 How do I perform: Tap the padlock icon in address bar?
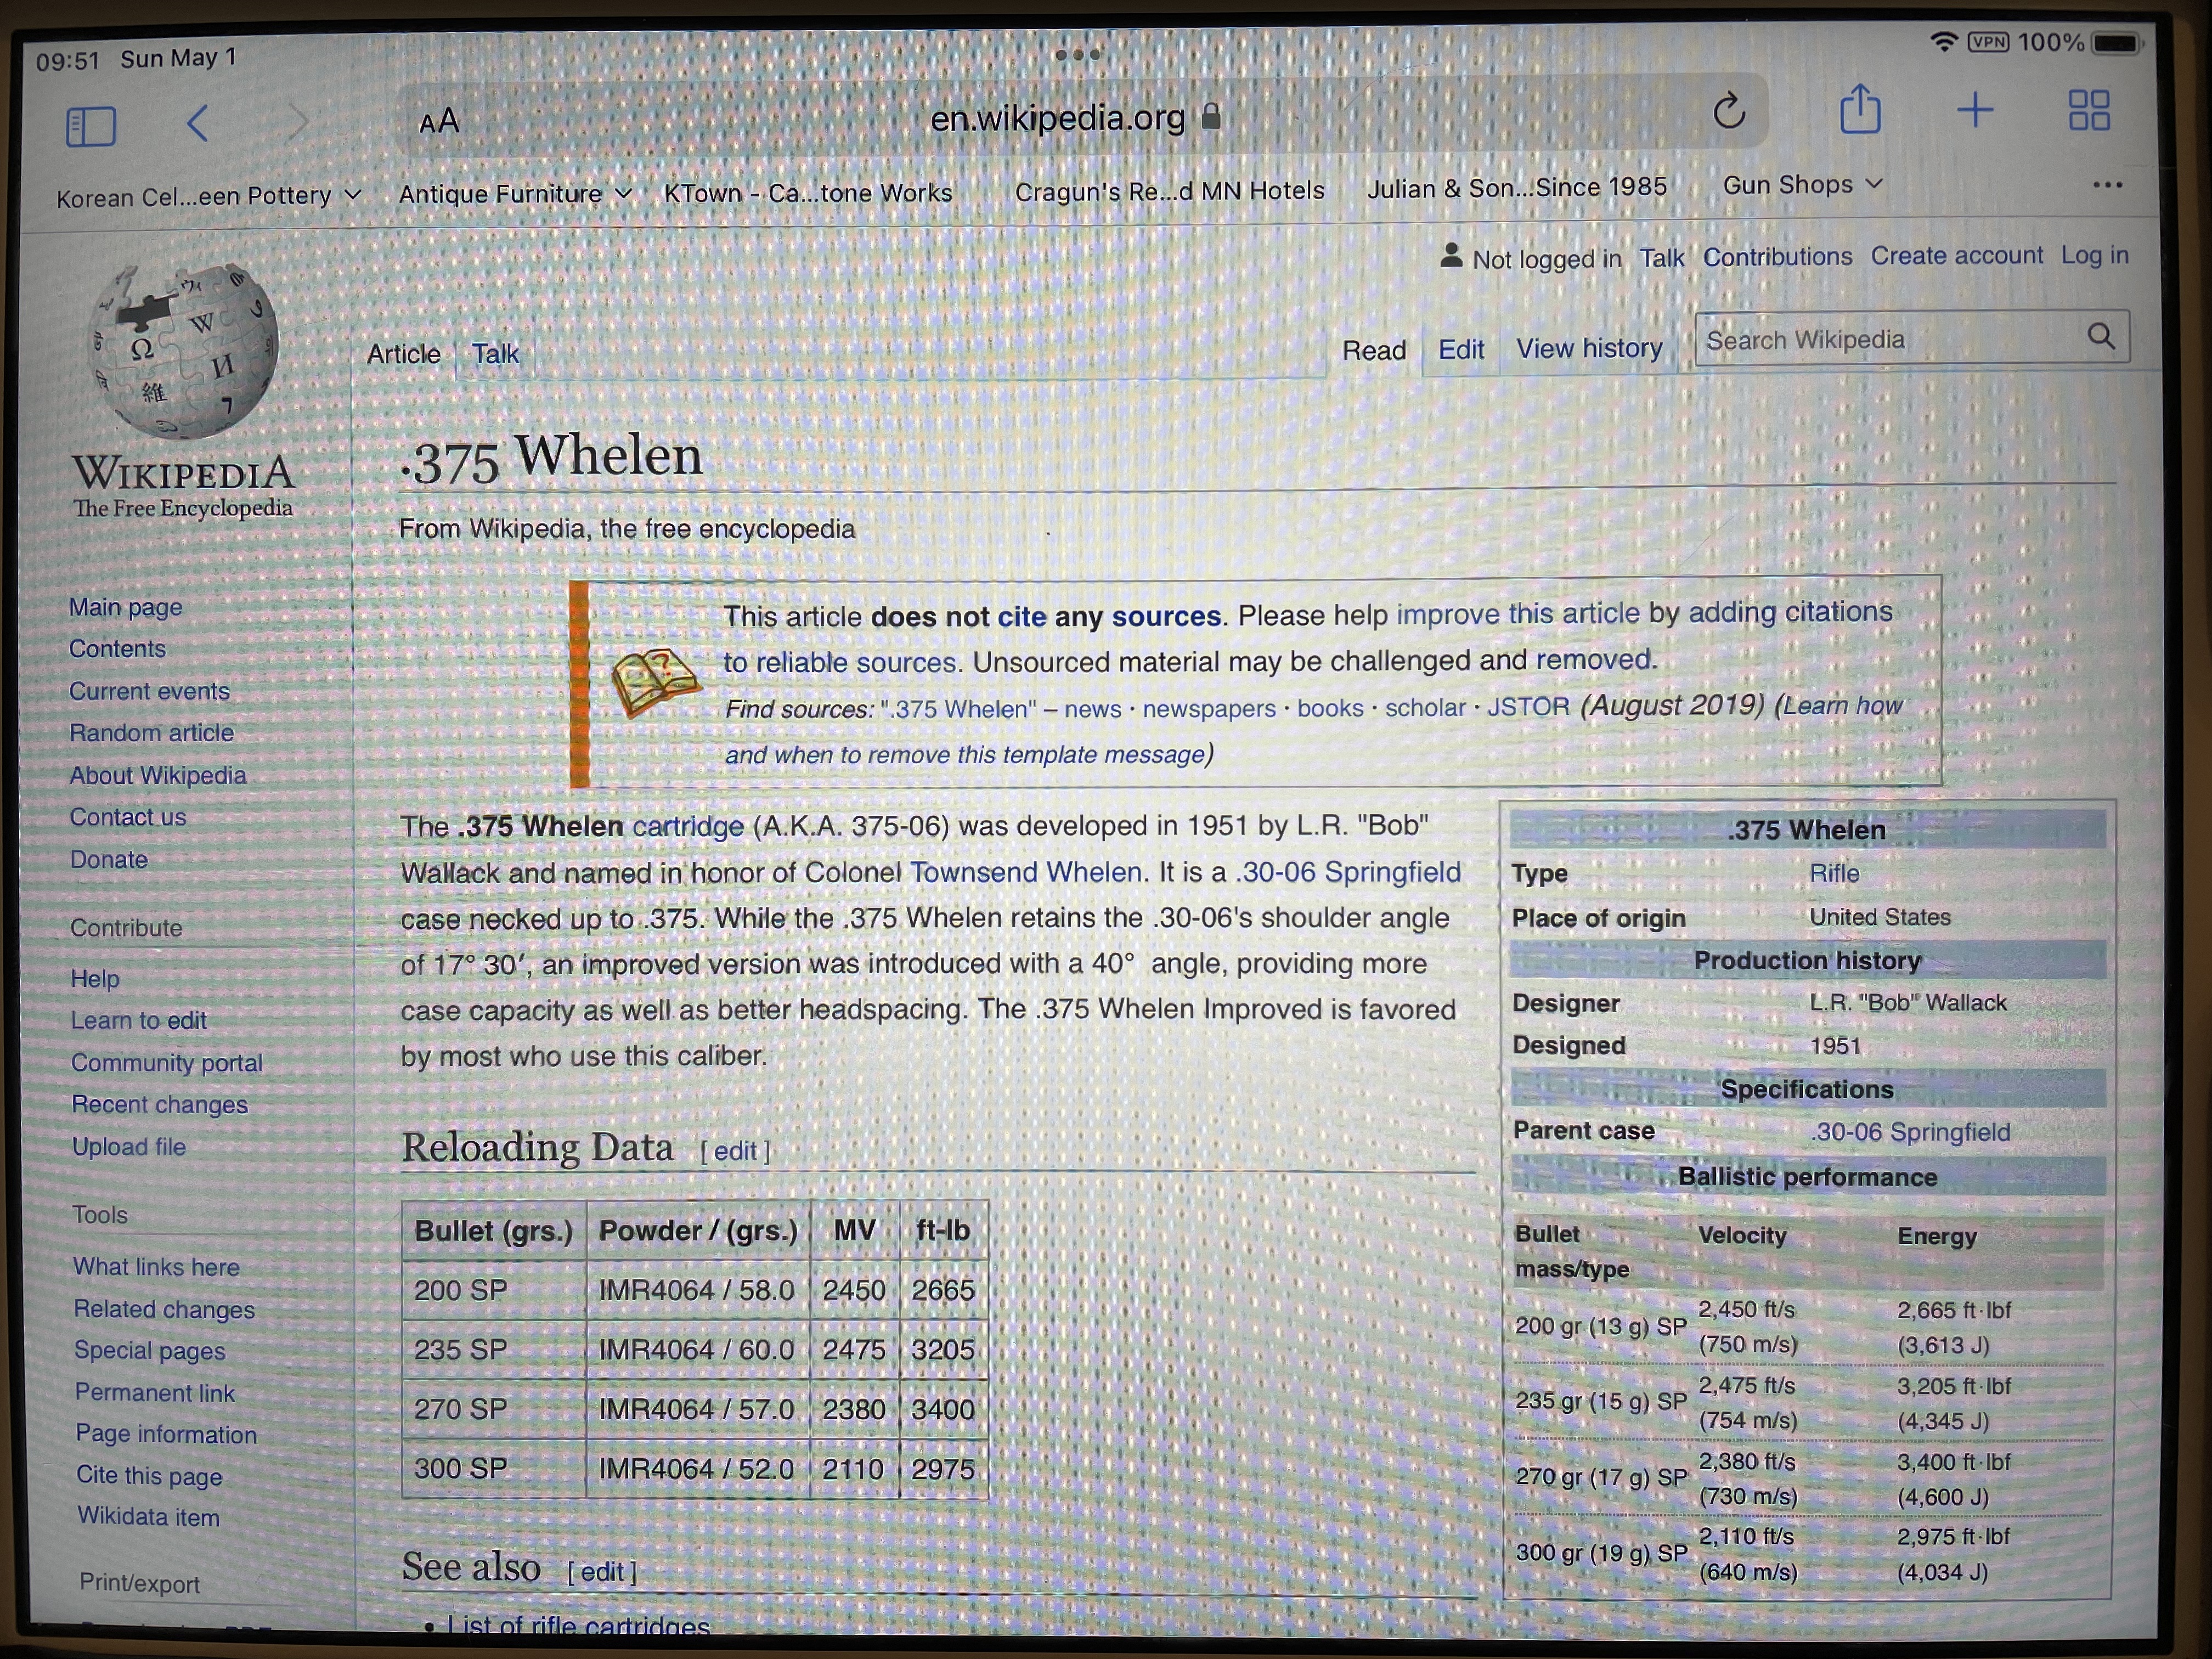coord(1211,116)
